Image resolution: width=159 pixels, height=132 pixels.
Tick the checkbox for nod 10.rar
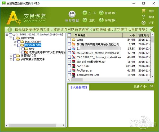coord(69,66)
